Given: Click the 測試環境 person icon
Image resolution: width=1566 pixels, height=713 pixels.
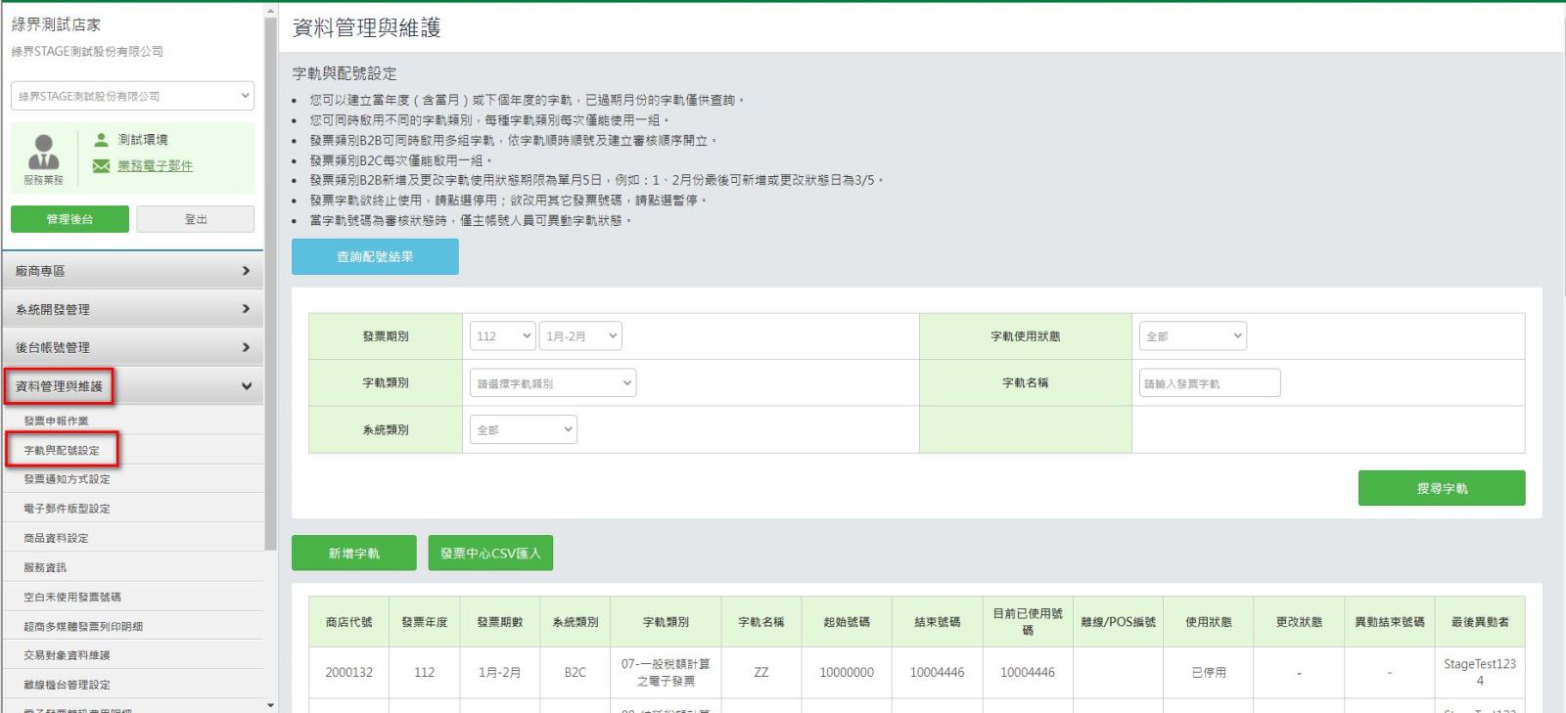Looking at the screenshot, I should (101, 140).
